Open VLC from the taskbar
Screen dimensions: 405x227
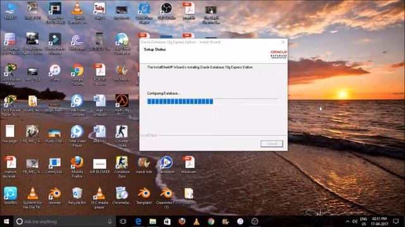pos(196,221)
